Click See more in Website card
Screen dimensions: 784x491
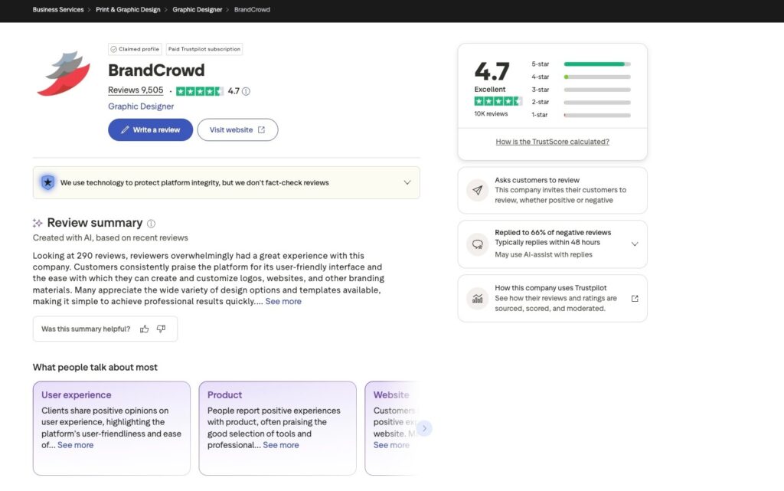[x=391, y=444]
